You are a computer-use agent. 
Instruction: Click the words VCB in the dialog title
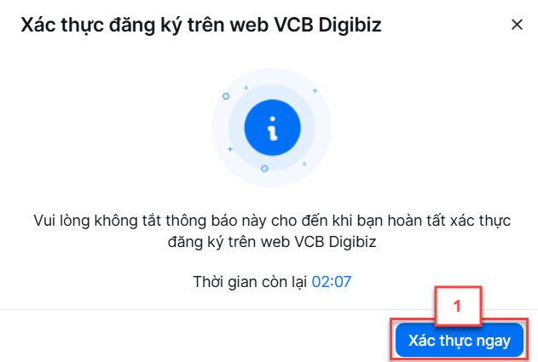294,25
